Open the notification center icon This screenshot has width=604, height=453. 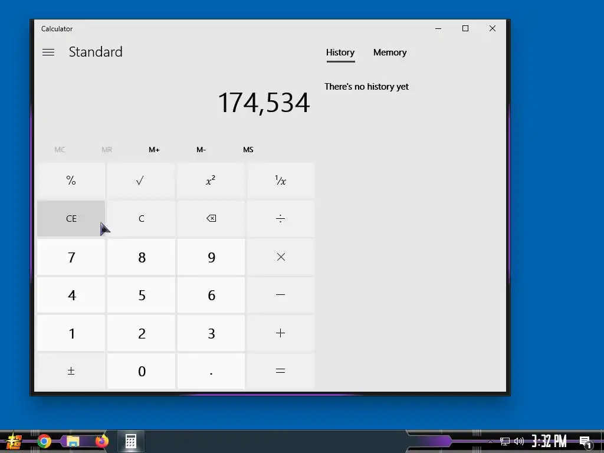click(x=585, y=442)
